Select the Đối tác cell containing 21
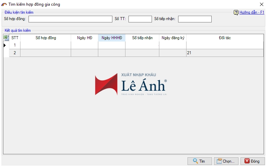Screen dimensions: 267x167 coord(224,53)
